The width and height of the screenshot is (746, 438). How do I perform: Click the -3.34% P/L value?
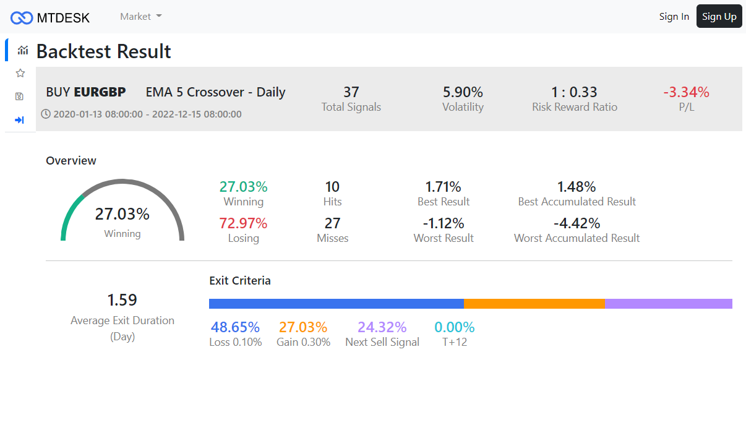tap(686, 92)
